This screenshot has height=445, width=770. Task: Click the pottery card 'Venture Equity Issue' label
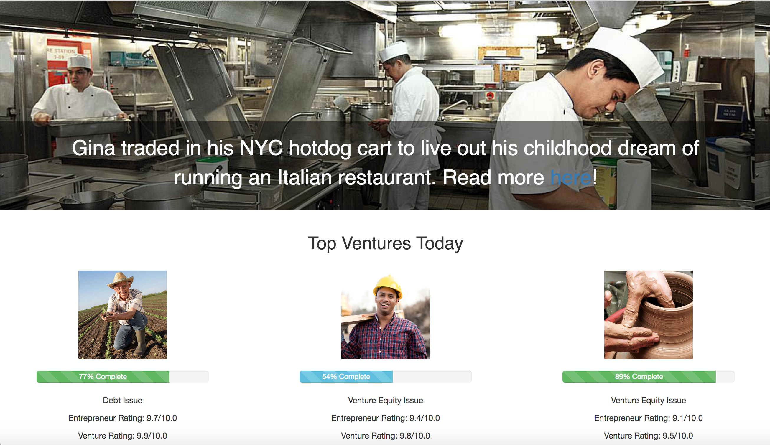pyautogui.click(x=648, y=400)
